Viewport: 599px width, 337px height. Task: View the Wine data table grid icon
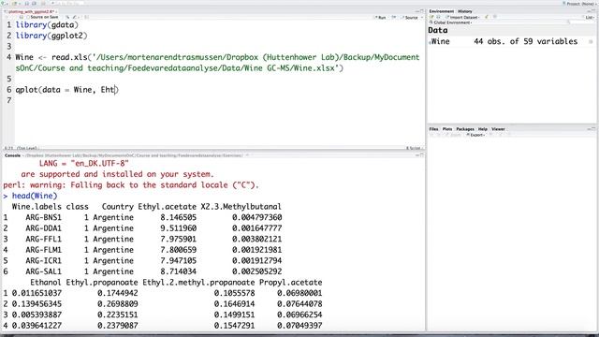click(591, 41)
